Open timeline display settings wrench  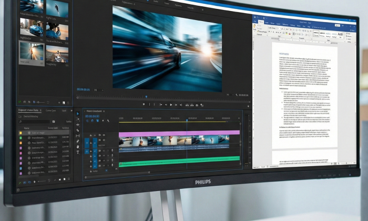click(x=108, y=120)
